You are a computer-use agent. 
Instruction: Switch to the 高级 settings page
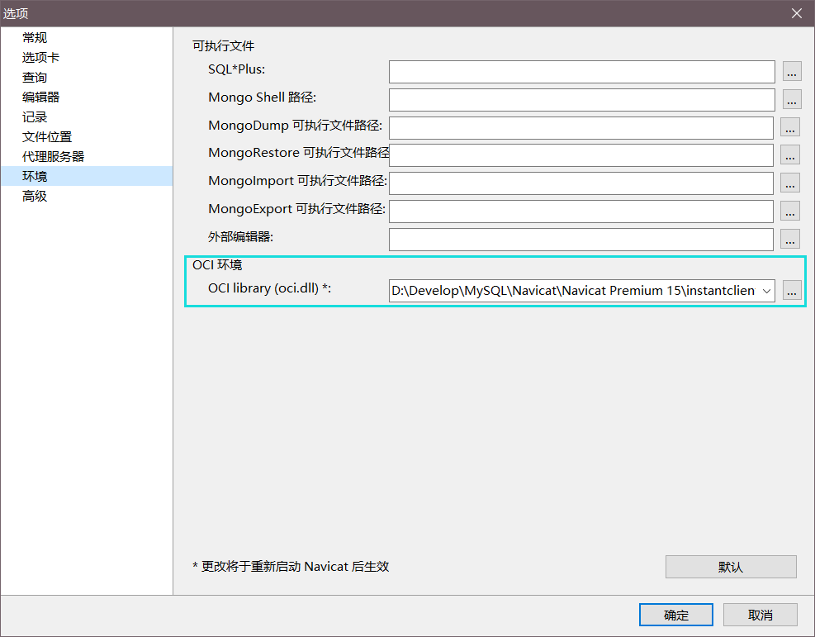pos(35,196)
